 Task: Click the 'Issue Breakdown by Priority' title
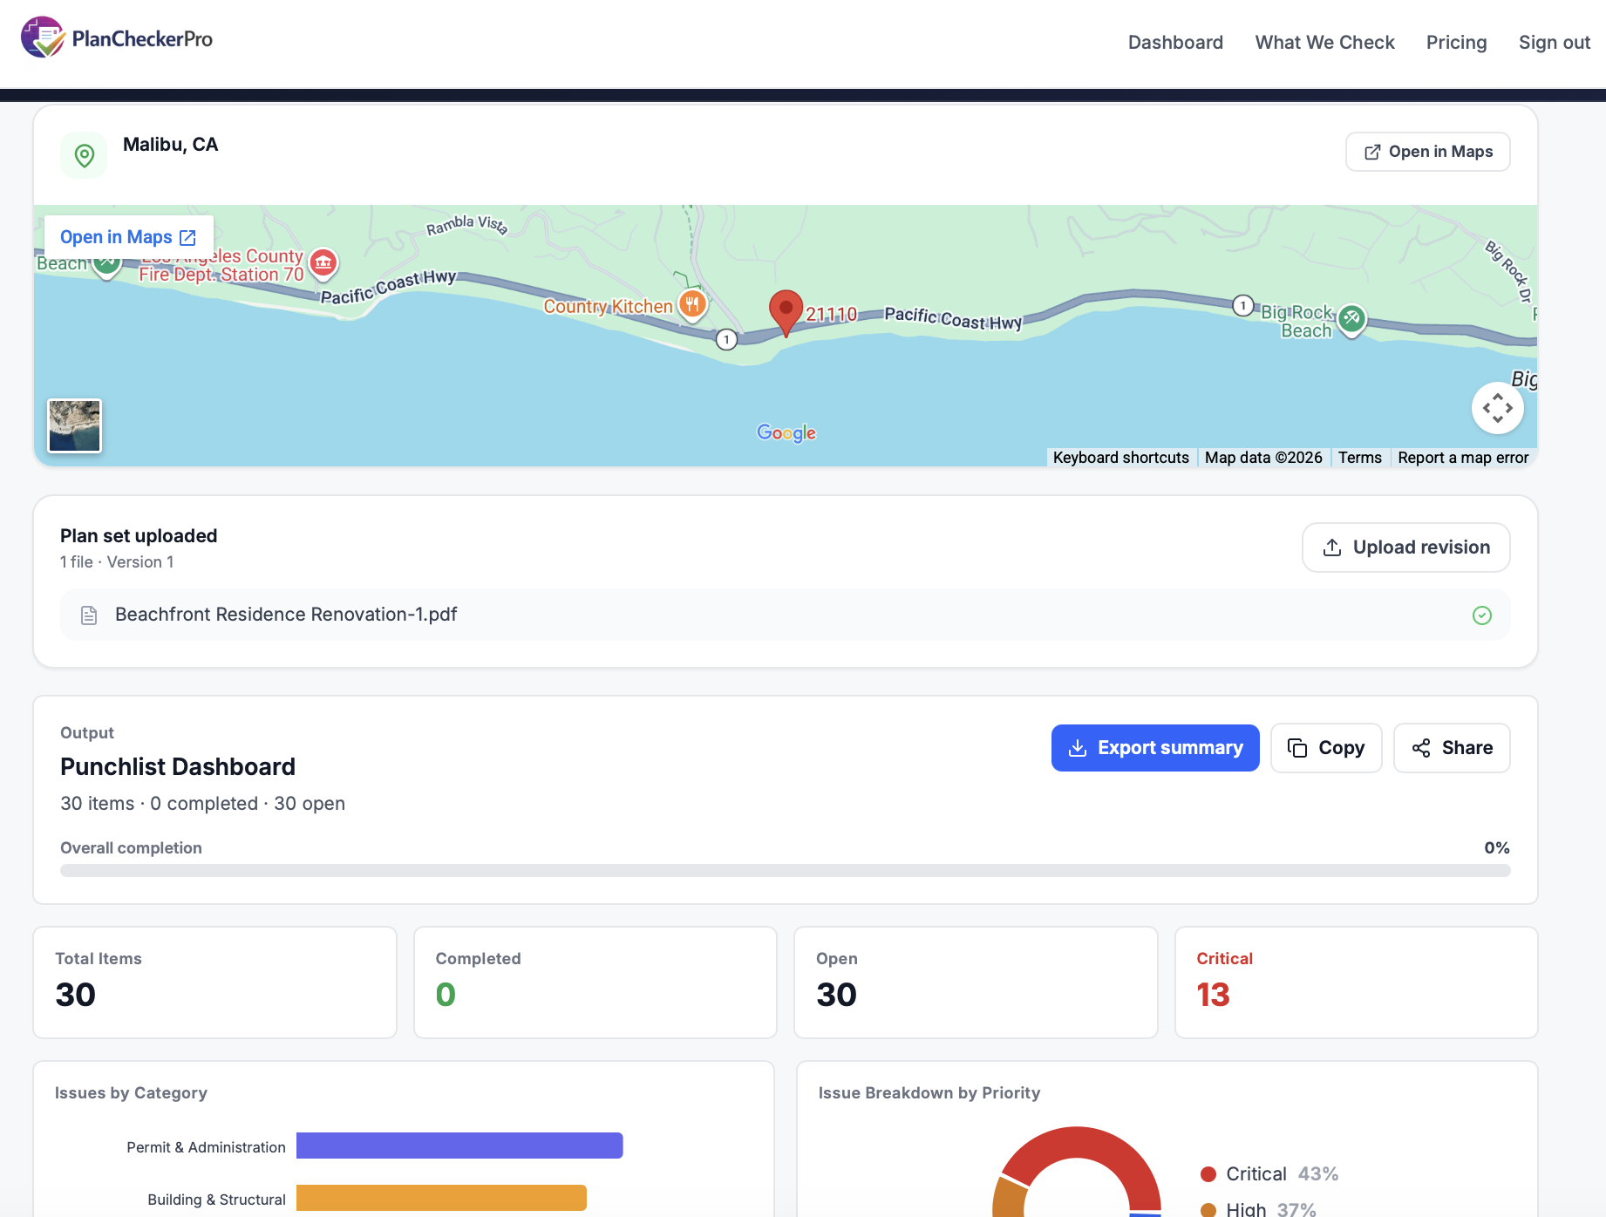coord(929,1093)
